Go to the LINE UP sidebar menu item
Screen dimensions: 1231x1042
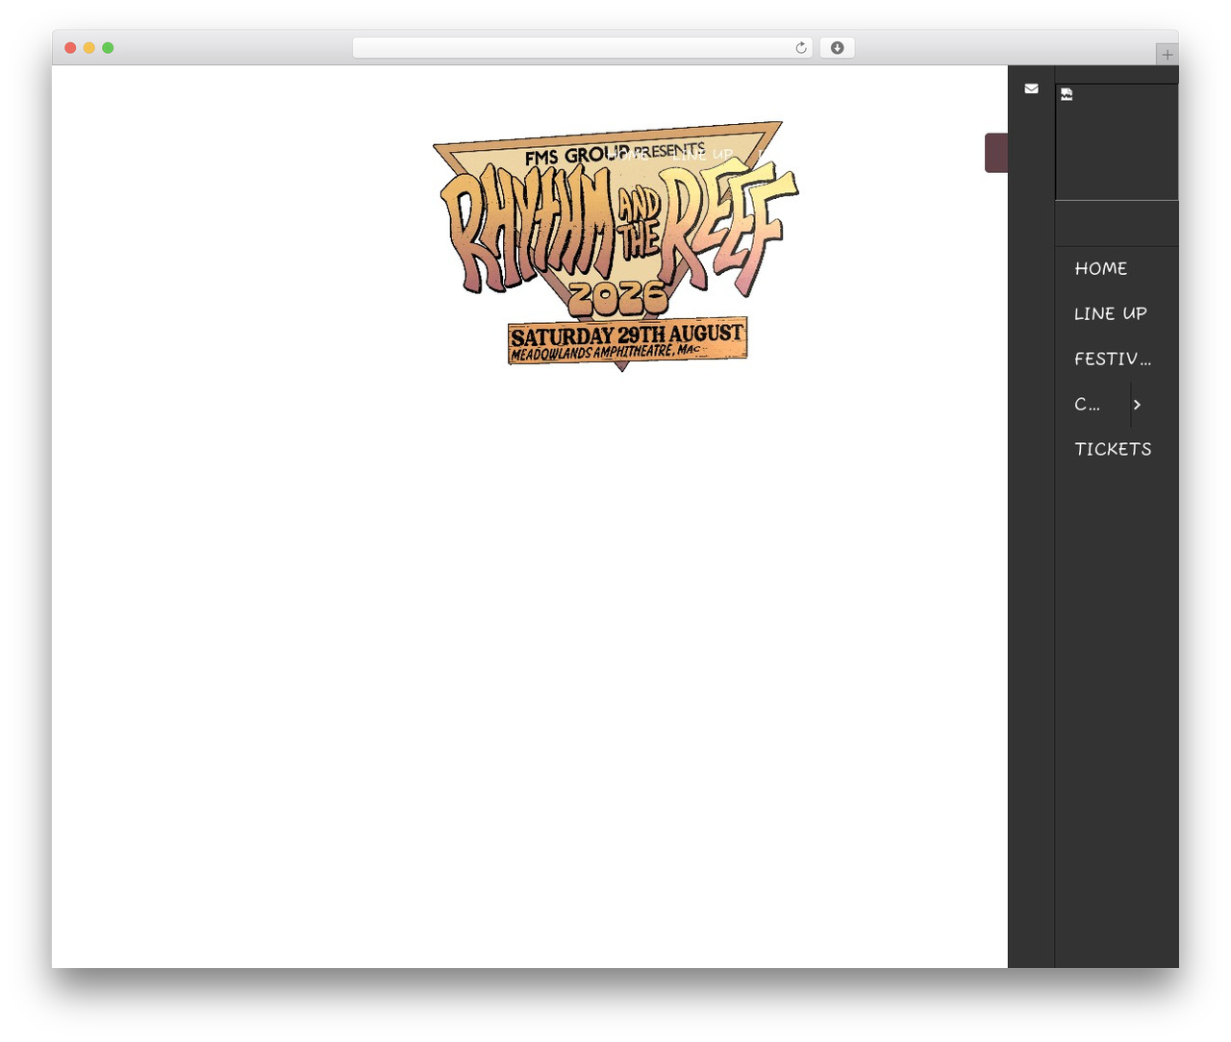pos(1111,313)
